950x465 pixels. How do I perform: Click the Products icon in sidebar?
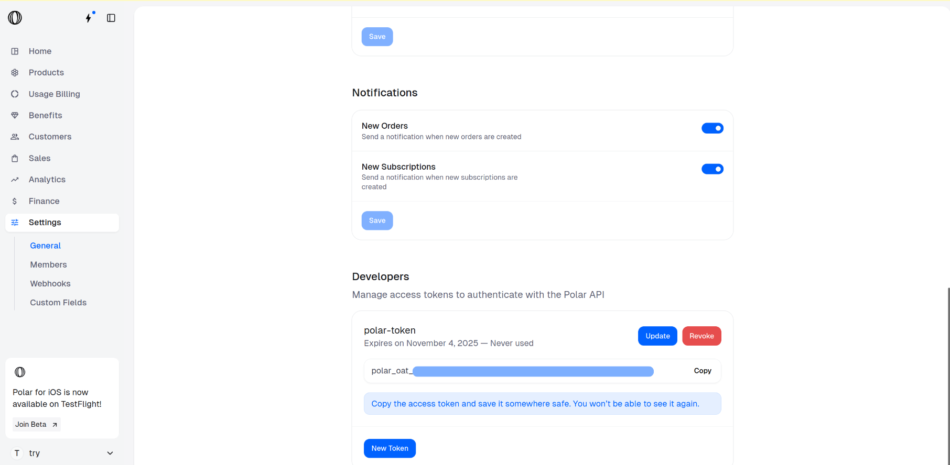tap(15, 73)
